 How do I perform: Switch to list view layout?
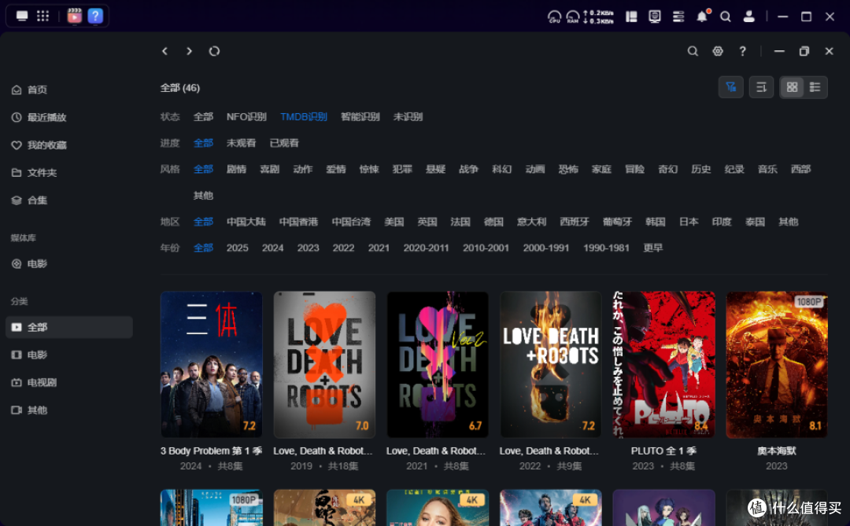[815, 87]
